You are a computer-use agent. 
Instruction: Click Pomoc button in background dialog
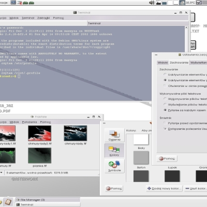114,188
